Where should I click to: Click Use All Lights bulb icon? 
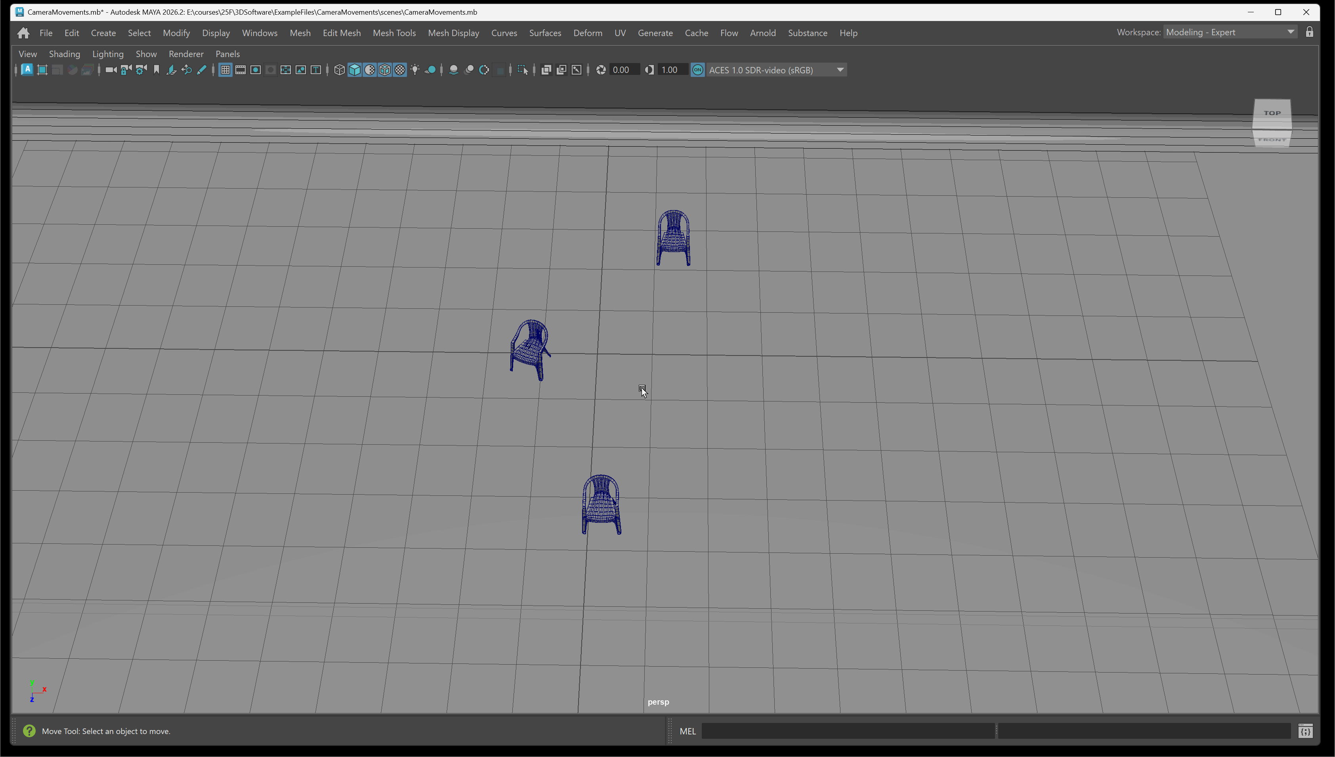tap(415, 70)
